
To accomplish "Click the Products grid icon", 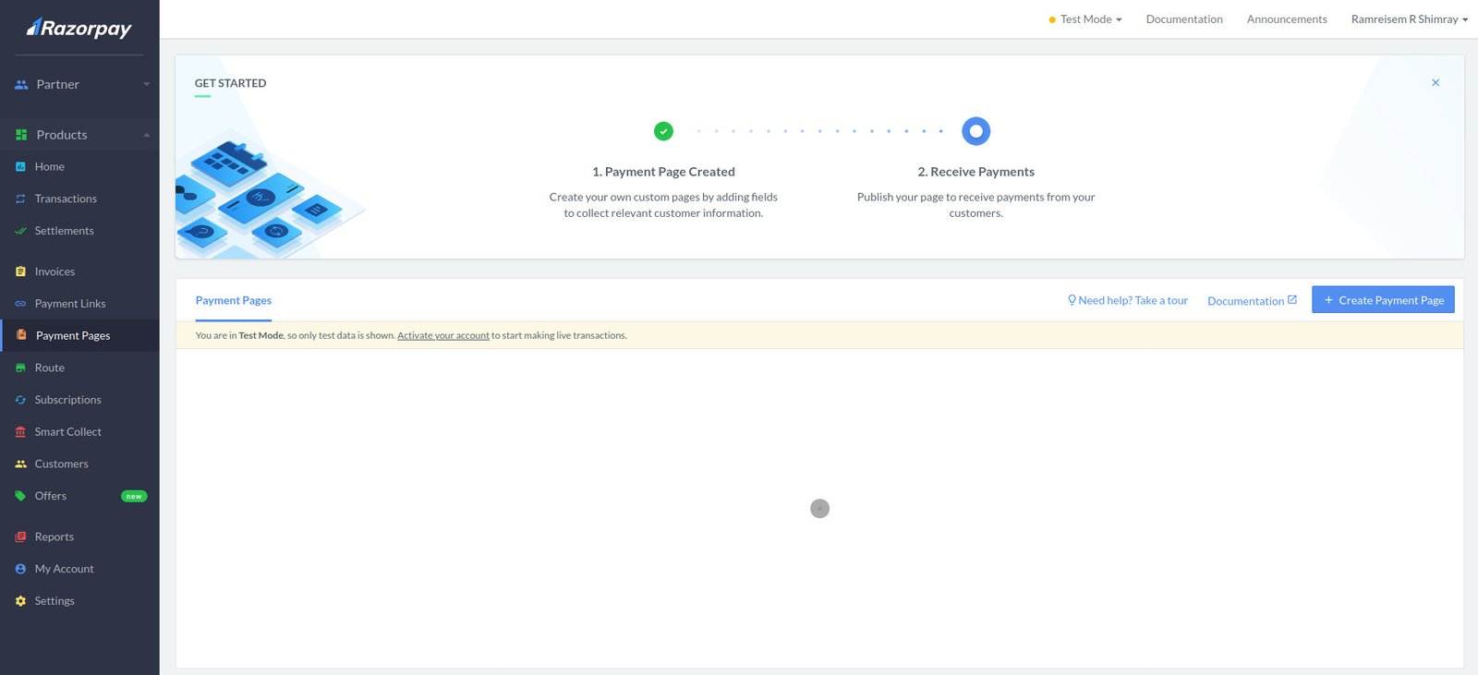I will tap(21, 135).
